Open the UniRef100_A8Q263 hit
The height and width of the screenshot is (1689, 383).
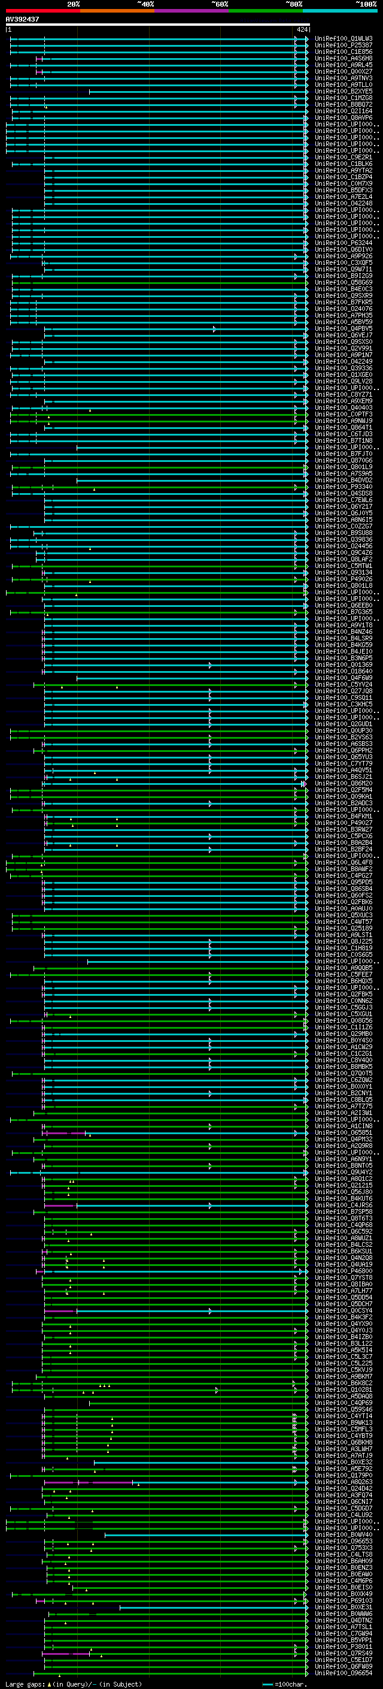(343, 1482)
